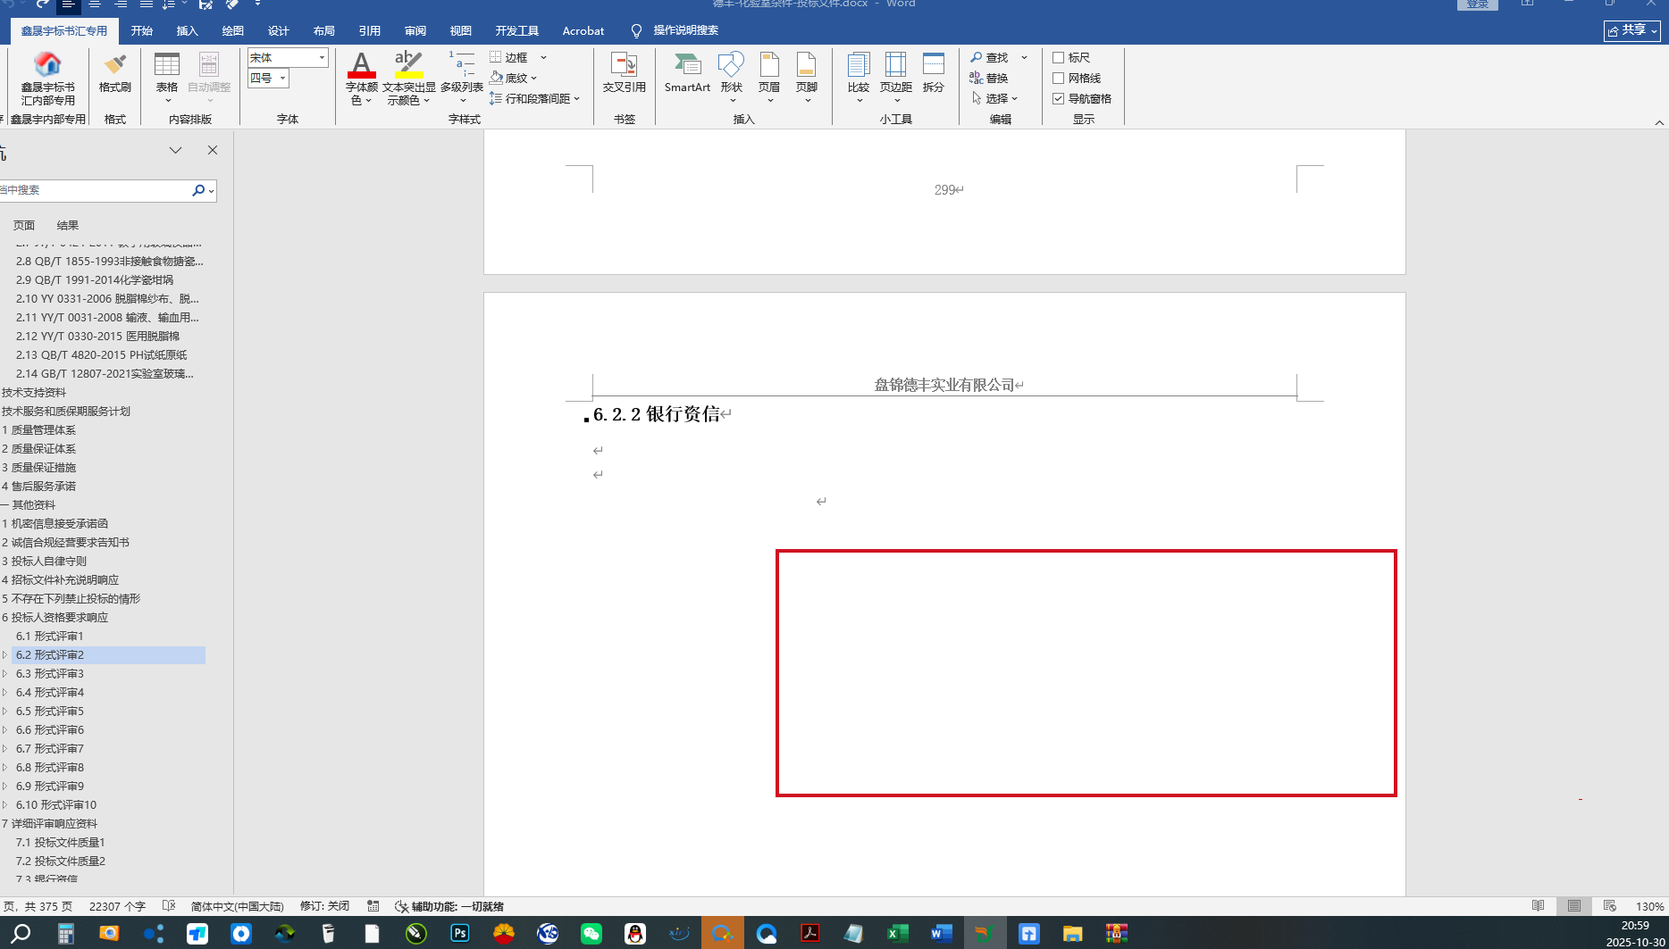Viewport: 1669px width, 949px height.
Task: Insert a 交叉引用 cross-reference
Action: pyautogui.click(x=624, y=73)
